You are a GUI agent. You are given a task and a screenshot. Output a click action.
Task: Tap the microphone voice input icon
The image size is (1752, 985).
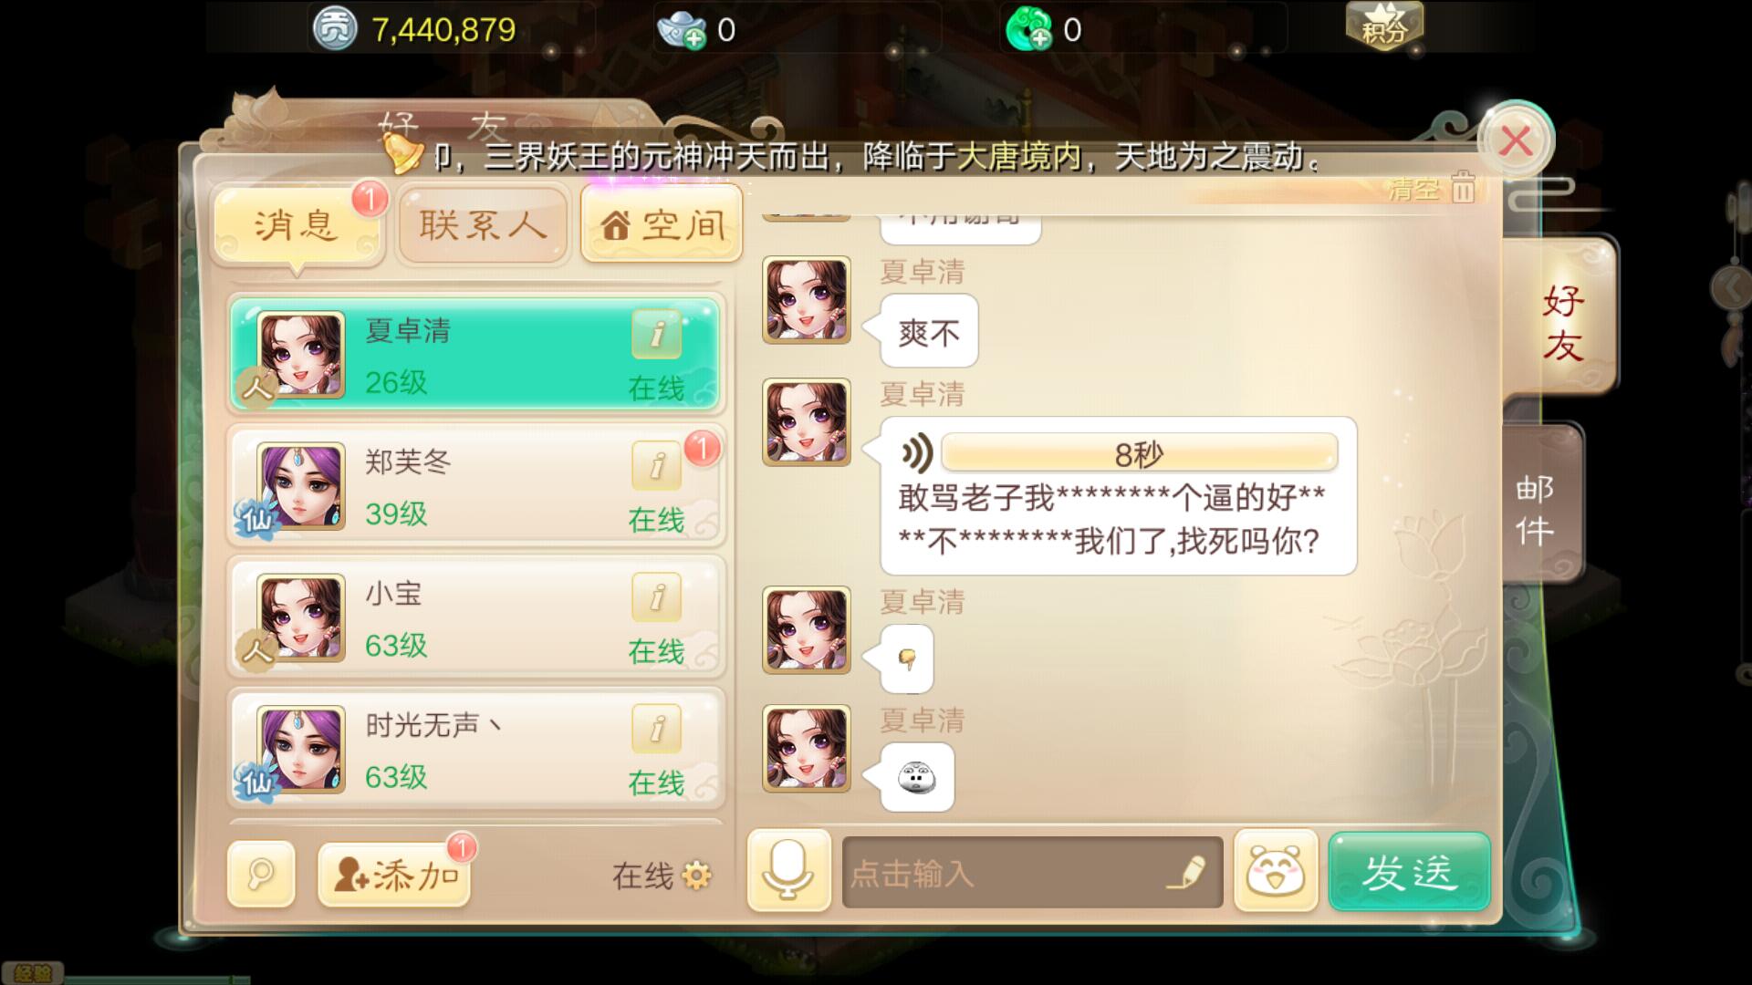pos(788,870)
